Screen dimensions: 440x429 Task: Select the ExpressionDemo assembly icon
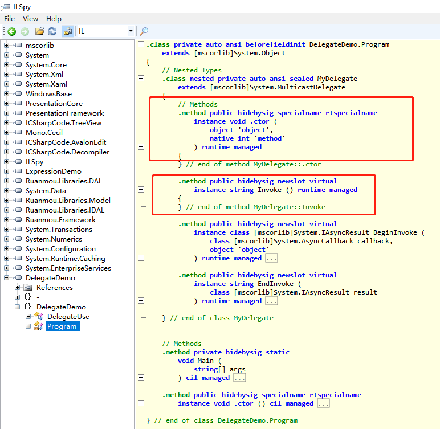(x=18, y=171)
